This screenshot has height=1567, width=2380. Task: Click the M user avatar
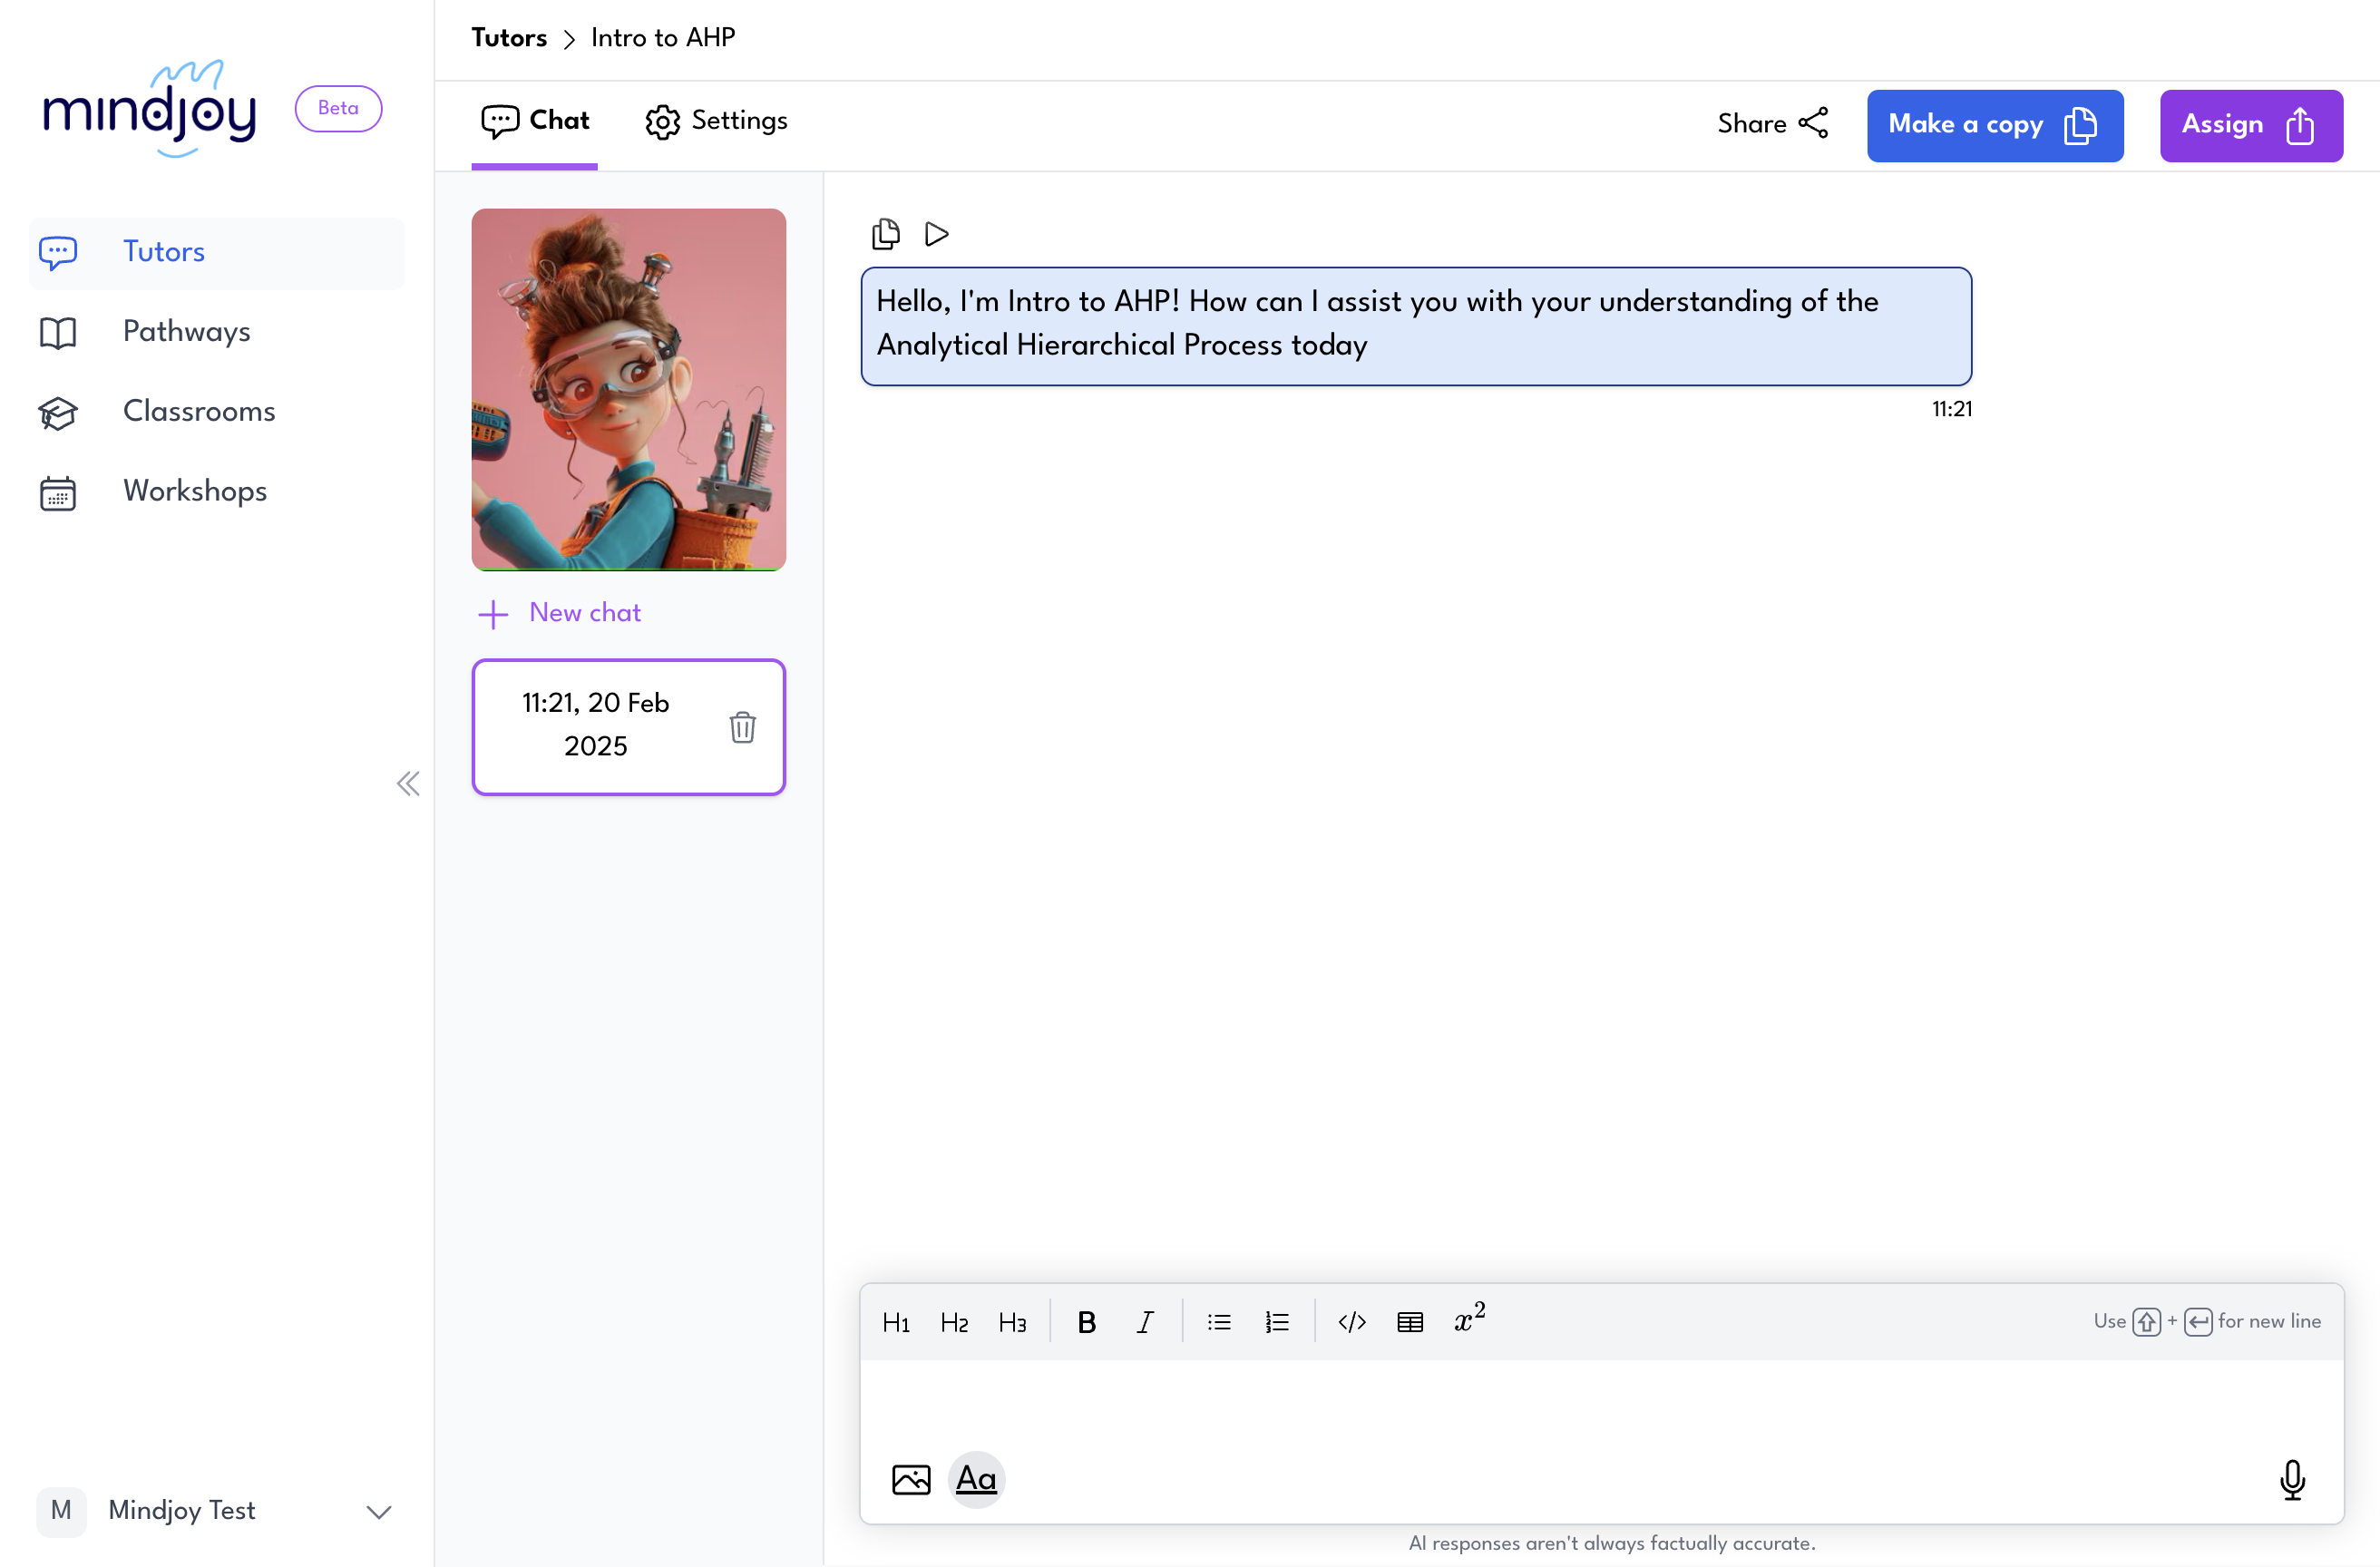click(x=61, y=1510)
